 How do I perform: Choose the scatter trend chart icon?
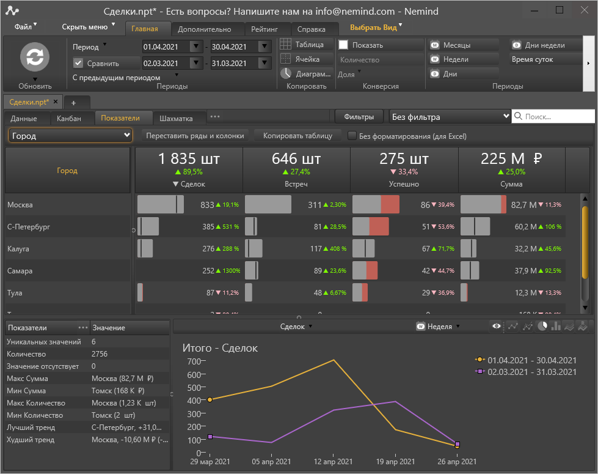[528, 327]
